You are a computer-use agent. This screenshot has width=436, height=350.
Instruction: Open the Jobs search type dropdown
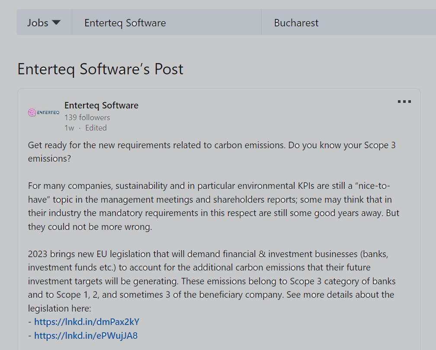coord(44,23)
